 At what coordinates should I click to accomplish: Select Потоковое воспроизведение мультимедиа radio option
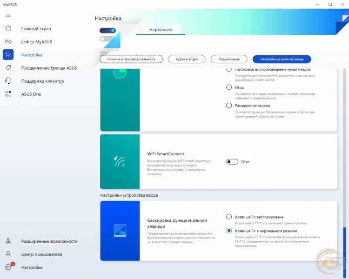point(229,69)
